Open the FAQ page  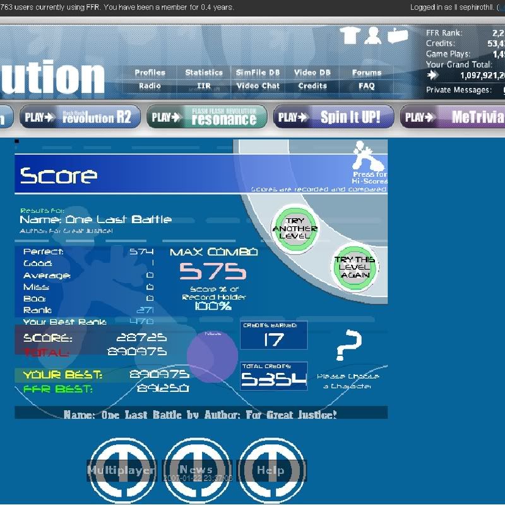coord(367,86)
